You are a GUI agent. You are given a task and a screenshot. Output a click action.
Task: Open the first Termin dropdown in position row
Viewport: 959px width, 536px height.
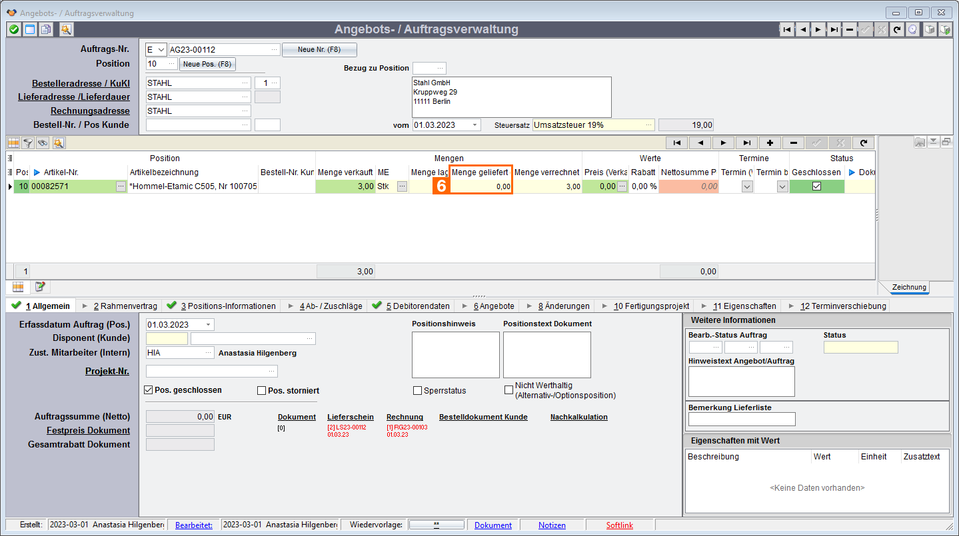point(747,187)
